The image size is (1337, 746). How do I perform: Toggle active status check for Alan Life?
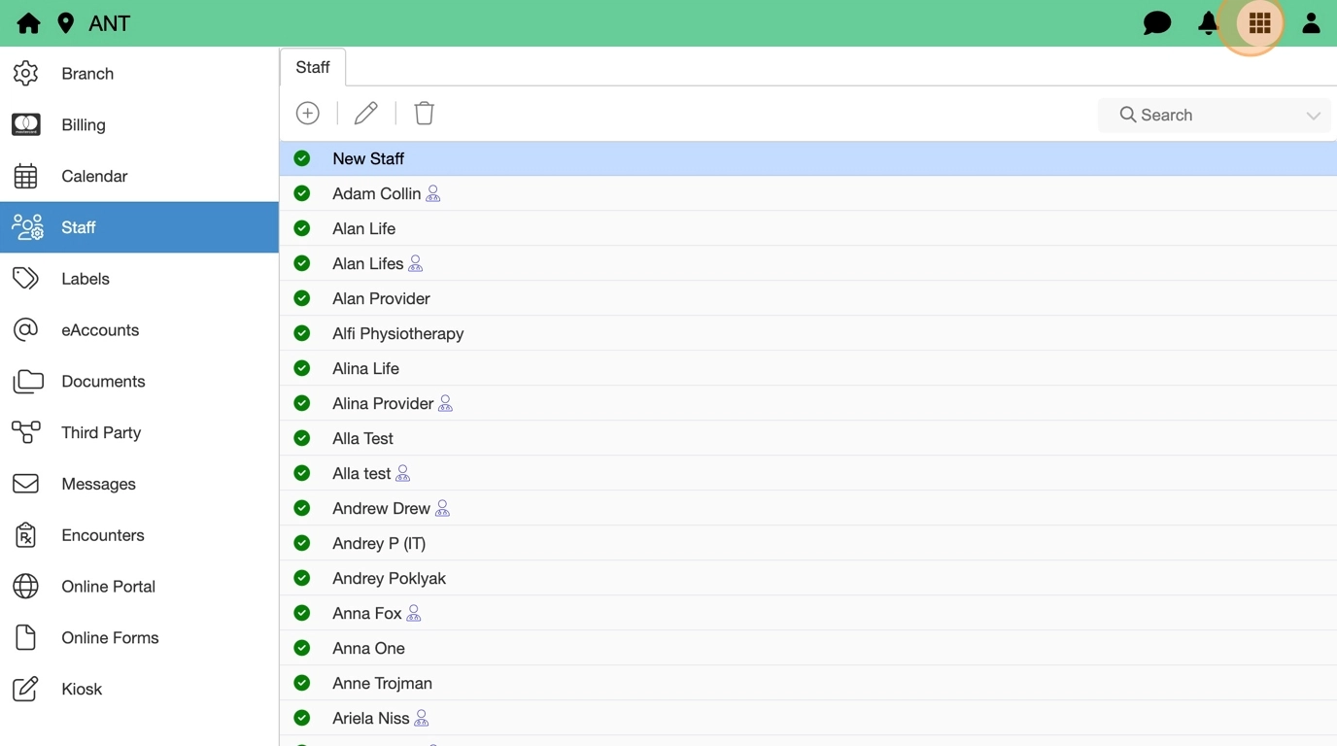coord(302,228)
